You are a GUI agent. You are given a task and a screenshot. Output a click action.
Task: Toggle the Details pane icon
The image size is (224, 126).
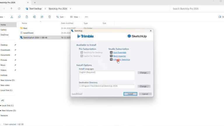coord(220,17)
